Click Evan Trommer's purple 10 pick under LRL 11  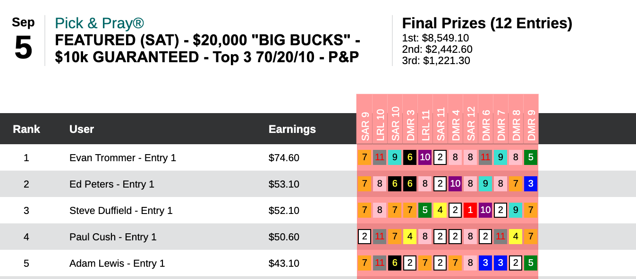pos(425,157)
